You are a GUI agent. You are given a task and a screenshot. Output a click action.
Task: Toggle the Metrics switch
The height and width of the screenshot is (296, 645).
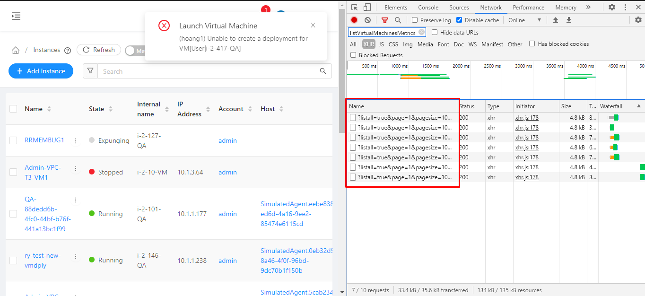[x=135, y=51]
